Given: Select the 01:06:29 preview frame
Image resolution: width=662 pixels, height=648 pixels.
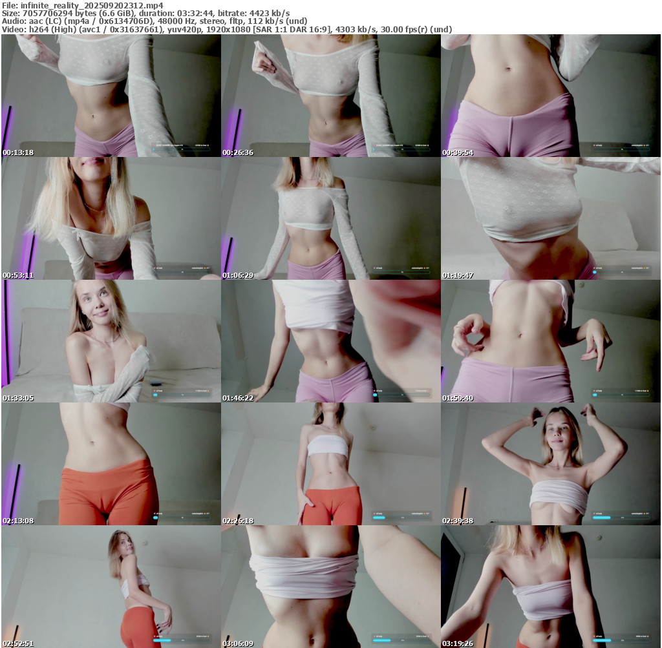Looking at the screenshot, I should [331, 218].
